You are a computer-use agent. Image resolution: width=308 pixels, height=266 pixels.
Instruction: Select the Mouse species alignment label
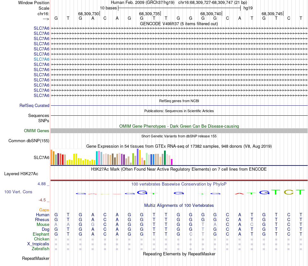[x=43, y=224]
